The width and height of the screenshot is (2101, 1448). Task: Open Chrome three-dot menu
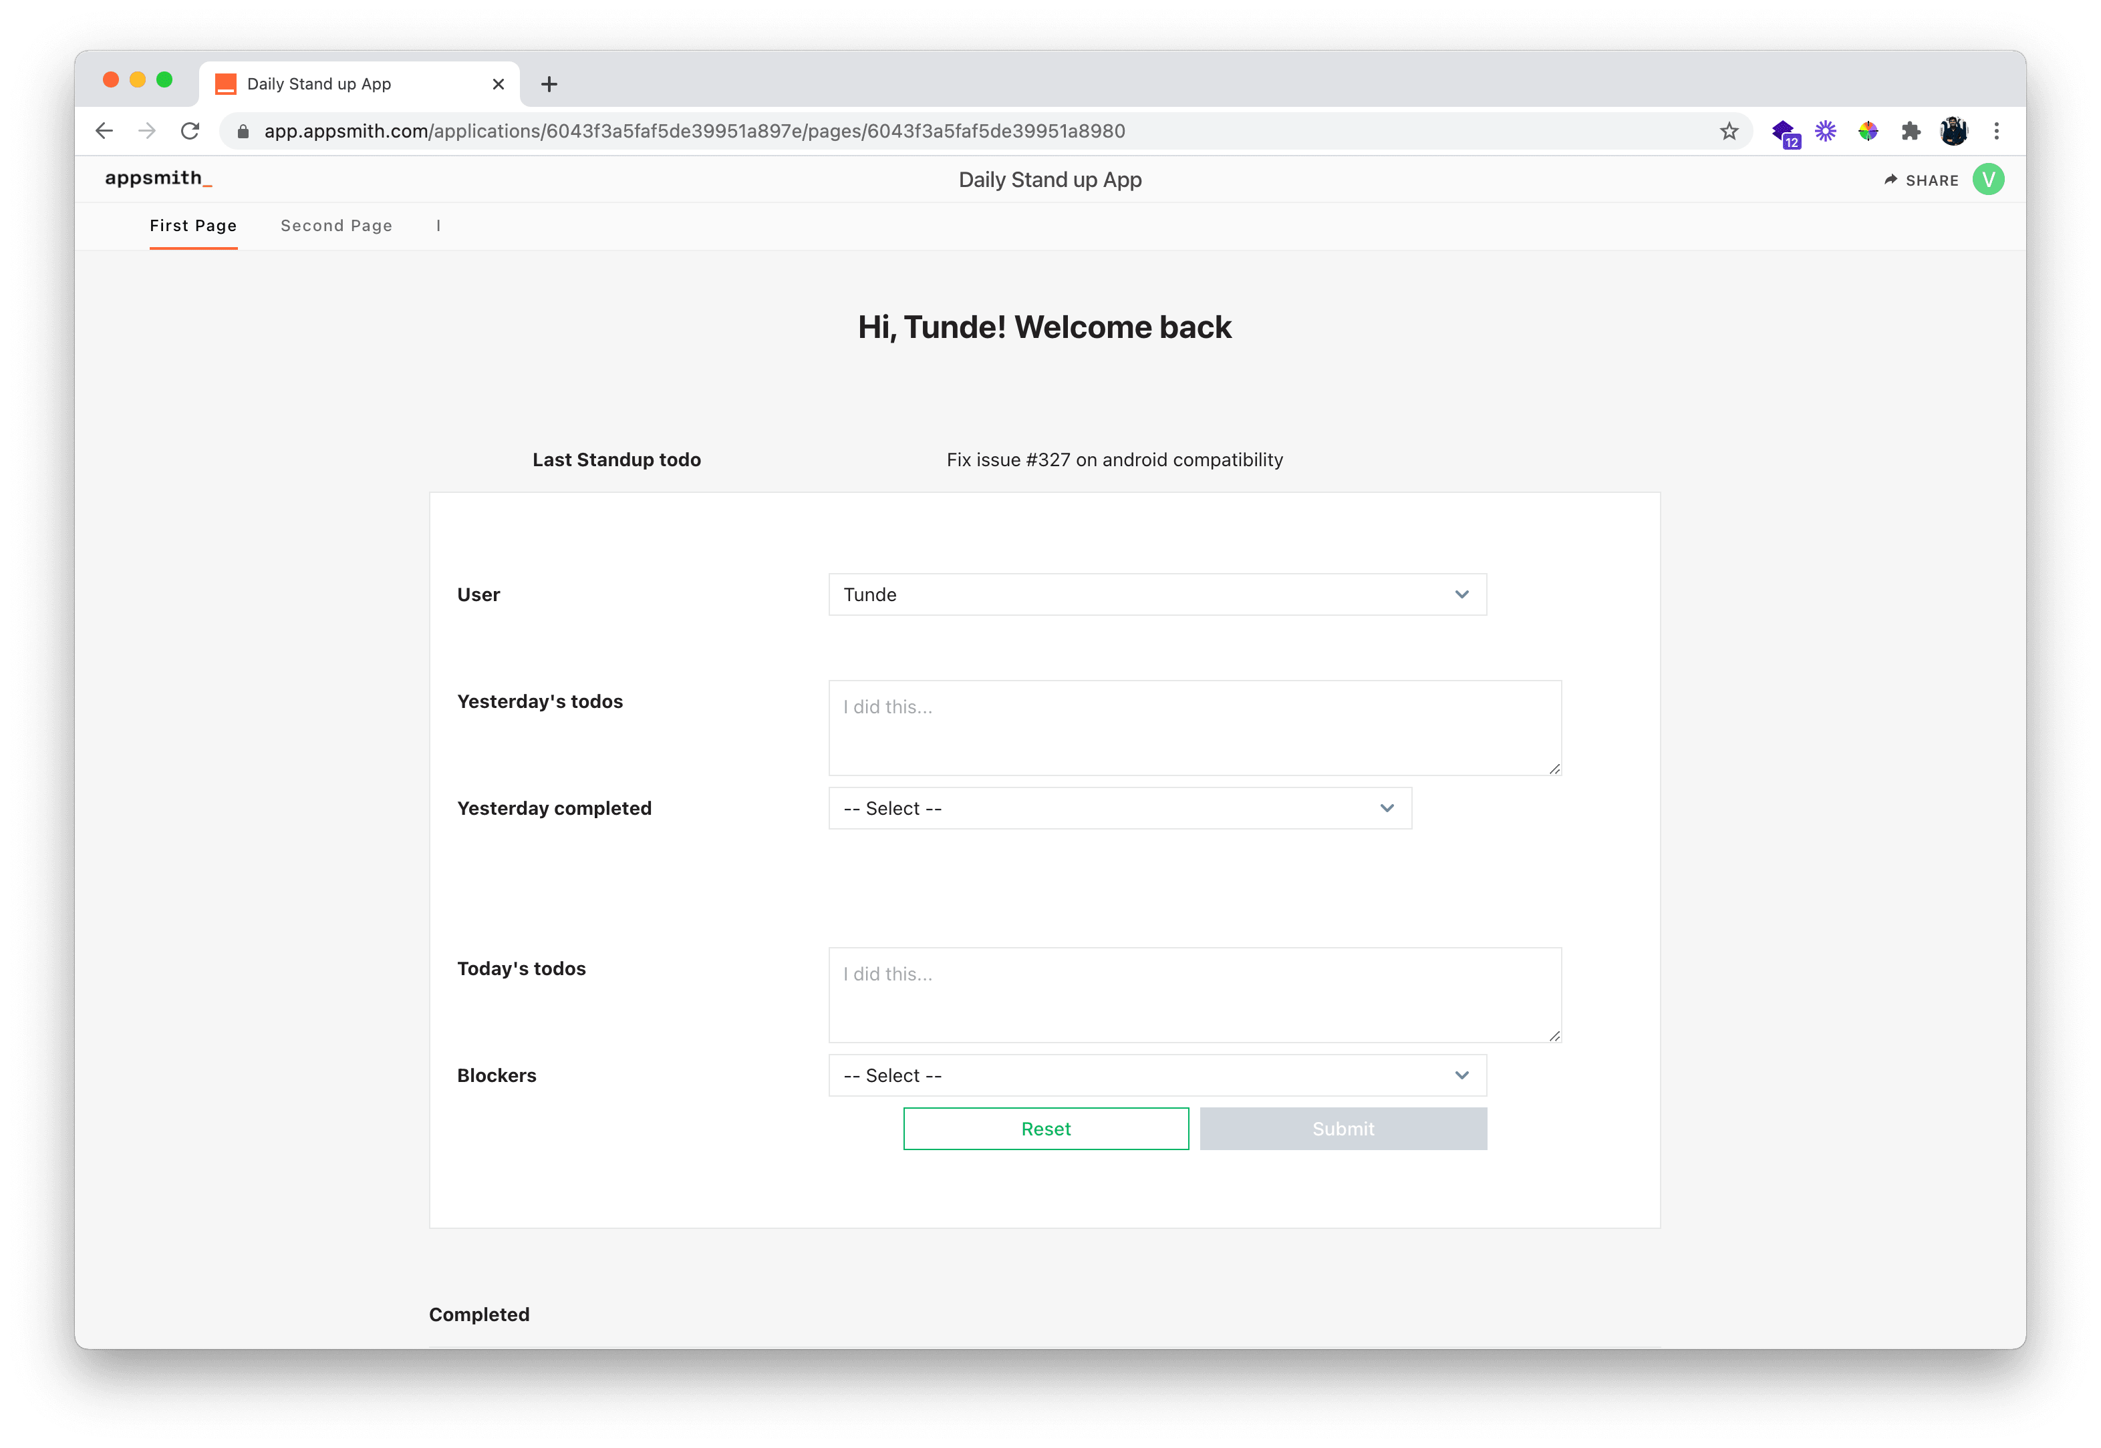coord(1997,131)
